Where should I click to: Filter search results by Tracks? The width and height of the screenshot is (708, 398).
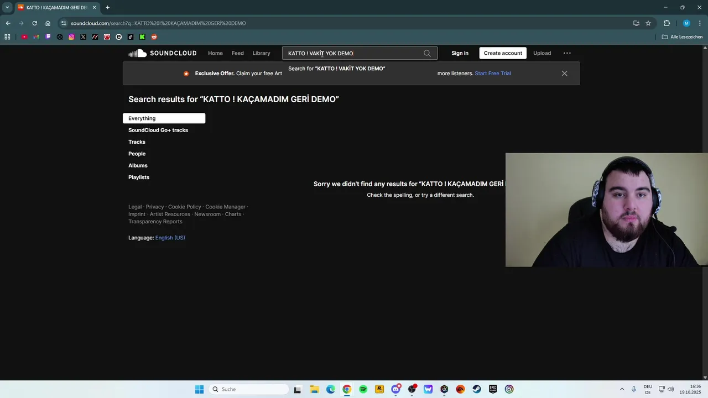tap(137, 142)
